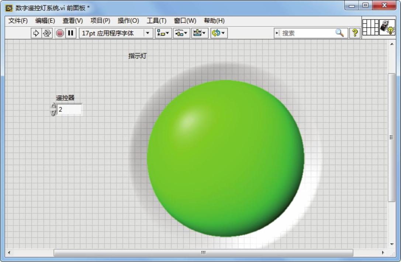Click the green 指示灯 LED indicator
401x262 pixels.
click(225, 158)
